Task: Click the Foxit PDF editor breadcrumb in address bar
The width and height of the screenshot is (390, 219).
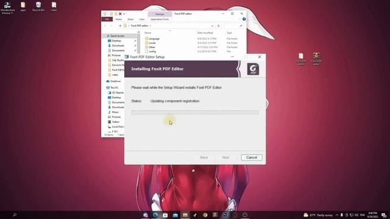Action: point(140,26)
